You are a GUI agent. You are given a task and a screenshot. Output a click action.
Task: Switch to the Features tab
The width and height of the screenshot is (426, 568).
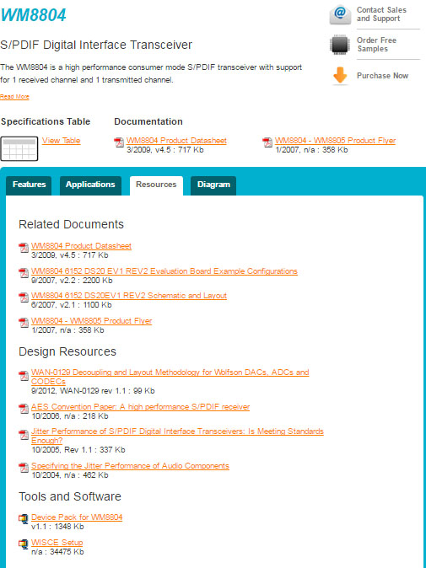29,185
